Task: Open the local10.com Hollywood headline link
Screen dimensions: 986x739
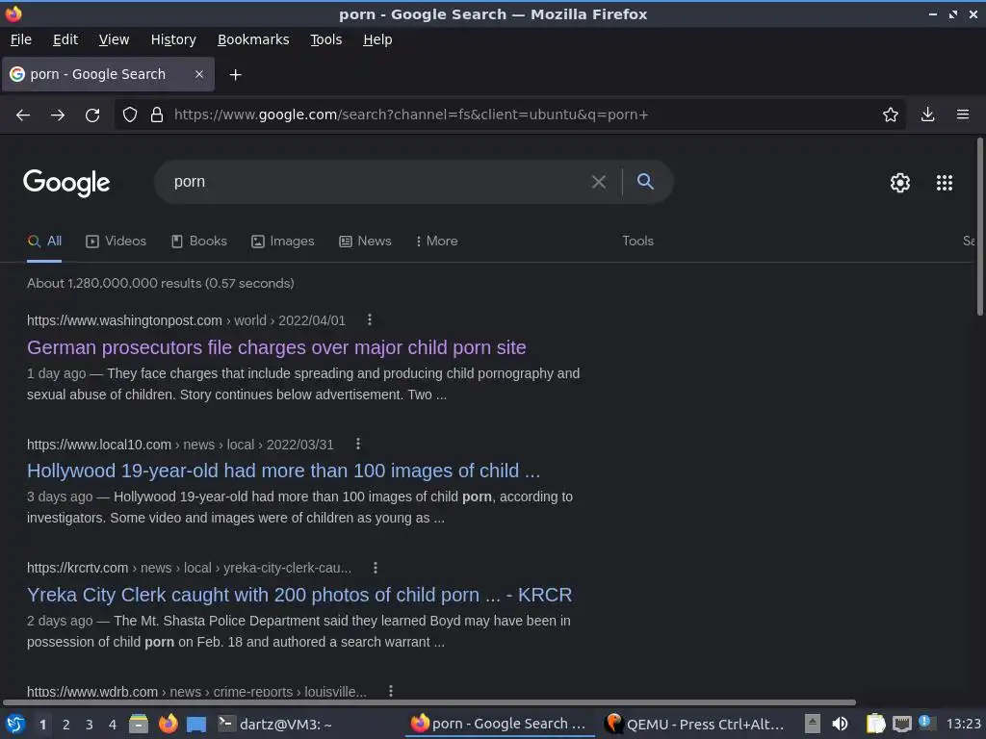Action: (284, 471)
